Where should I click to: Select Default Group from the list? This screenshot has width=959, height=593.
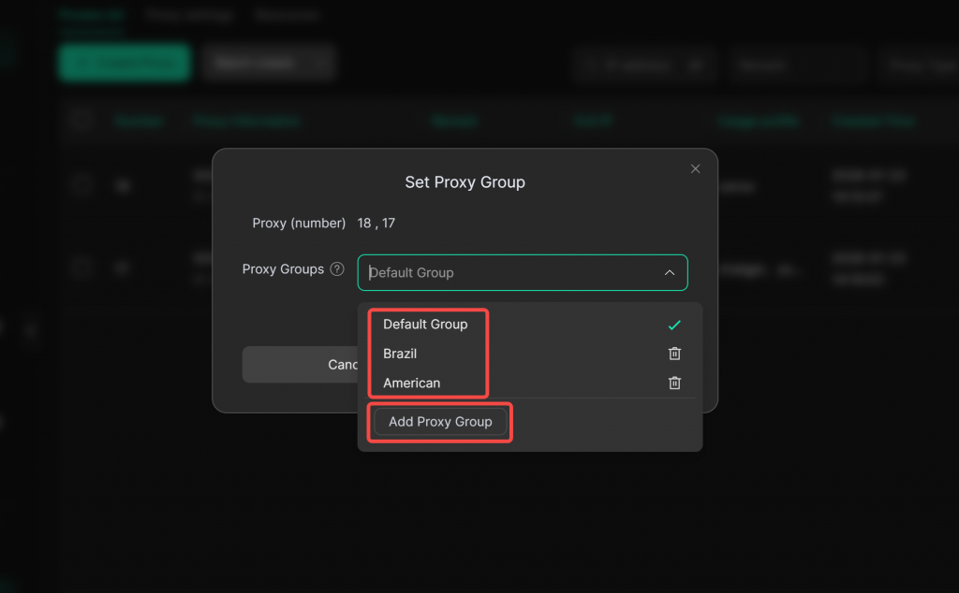425,325
